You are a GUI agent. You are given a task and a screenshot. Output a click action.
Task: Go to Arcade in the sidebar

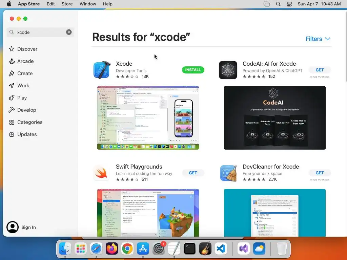click(x=21, y=61)
